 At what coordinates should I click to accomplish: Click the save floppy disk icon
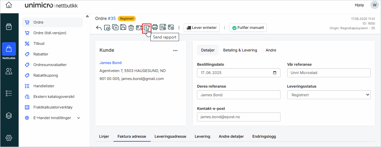point(123,28)
